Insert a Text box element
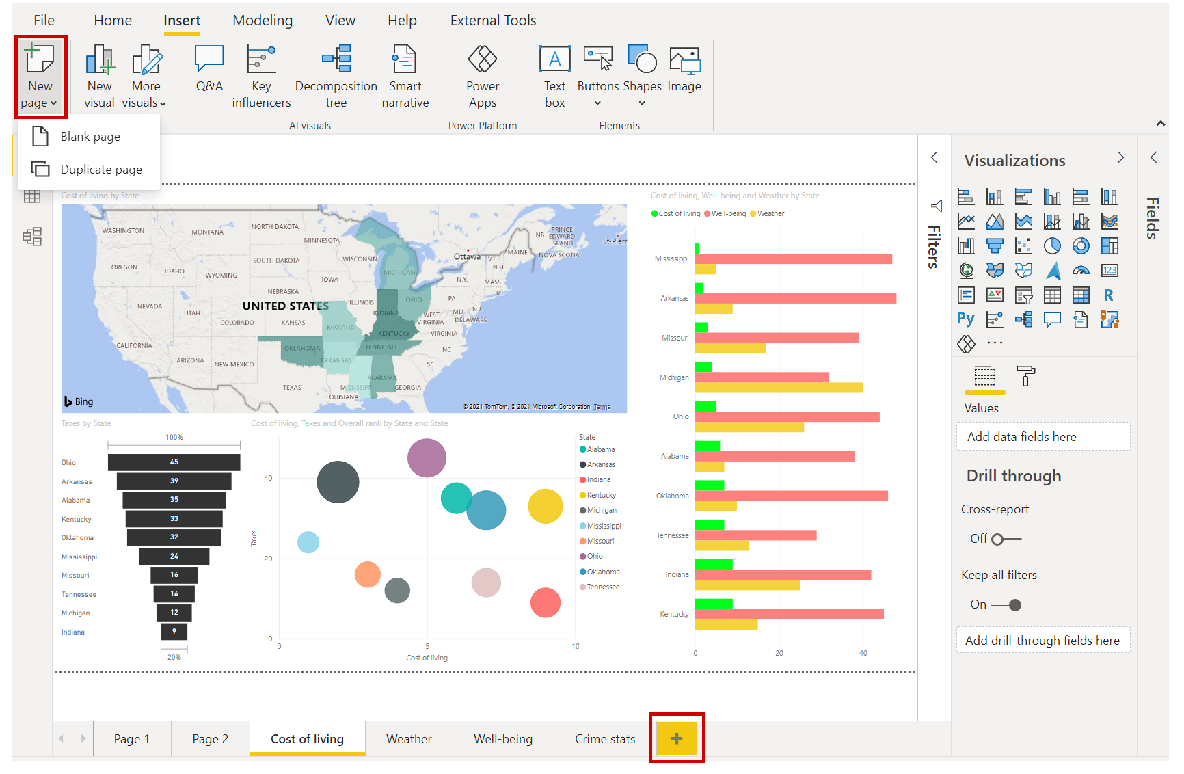This screenshot has height=774, width=1184. pyautogui.click(x=554, y=77)
